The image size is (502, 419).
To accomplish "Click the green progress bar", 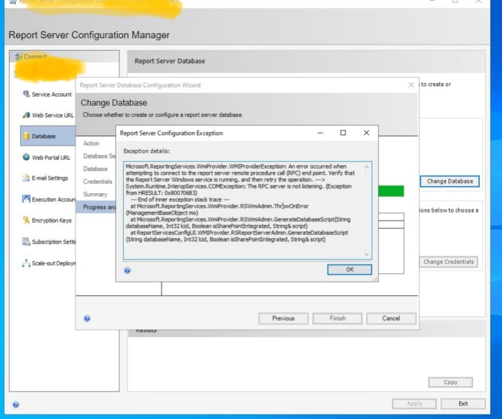I will [391, 191].
